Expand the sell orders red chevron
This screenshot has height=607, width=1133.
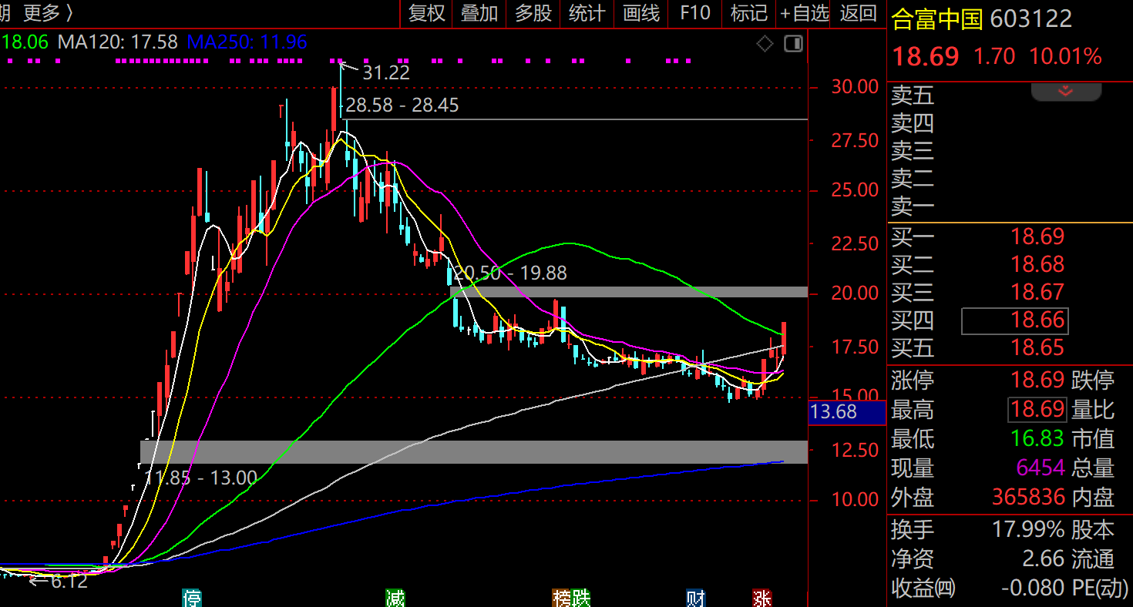click(1066, 92)
